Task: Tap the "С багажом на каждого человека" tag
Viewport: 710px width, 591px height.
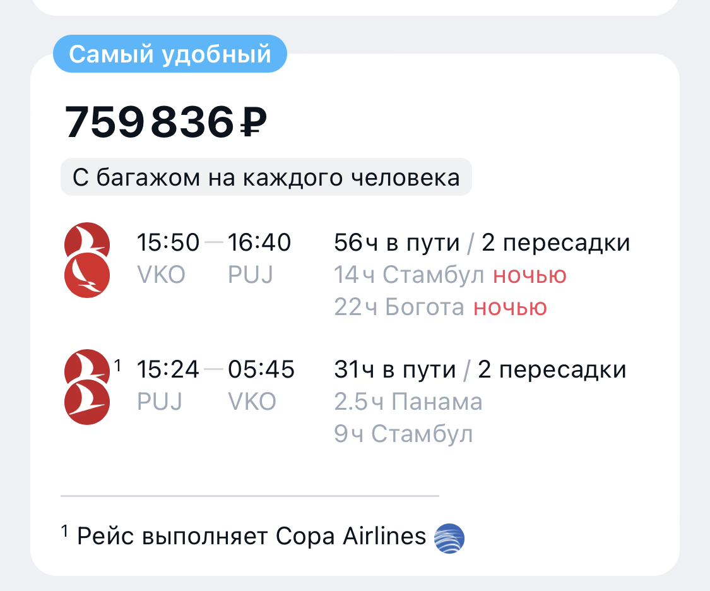Action: (266, 177)
